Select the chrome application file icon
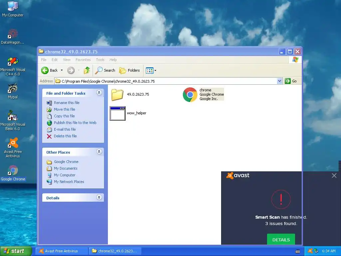Image resolution: width=341 pixels, height=256 pixels. 190,94
